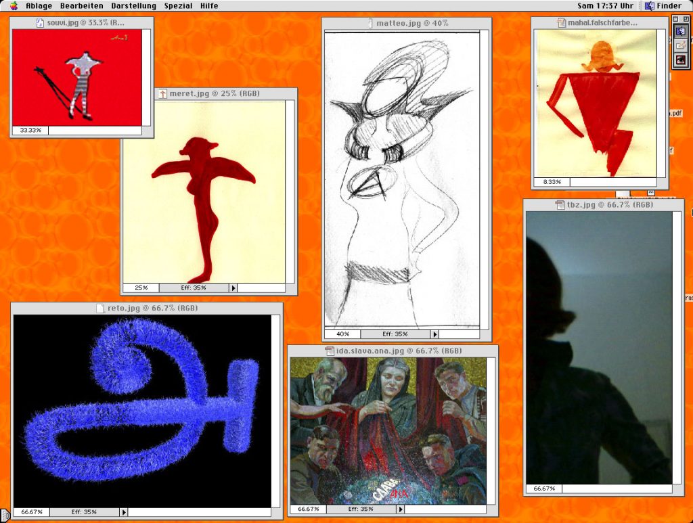Image resolution: width=693 pixels, height=523 pixels.
Task: Click the document icon in tbz.jpg title bar
Action: click(560, 204)
